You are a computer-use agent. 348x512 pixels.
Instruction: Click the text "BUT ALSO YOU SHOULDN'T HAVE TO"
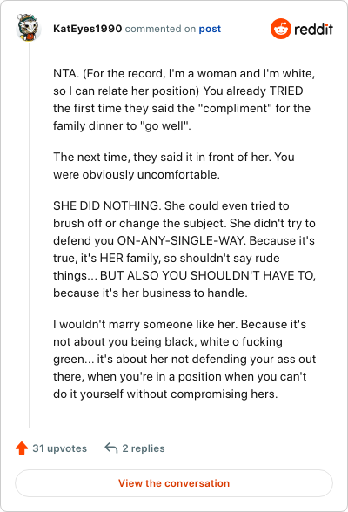[x=208, y=275]
